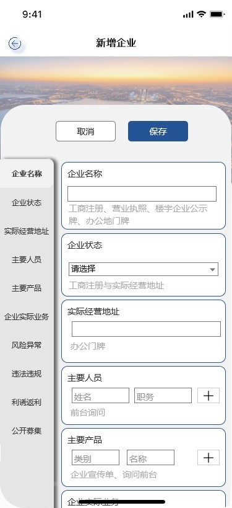Add another 主要人员 entry with plus icon
Viewport: 232px width, 508px height.
(208, 396)
